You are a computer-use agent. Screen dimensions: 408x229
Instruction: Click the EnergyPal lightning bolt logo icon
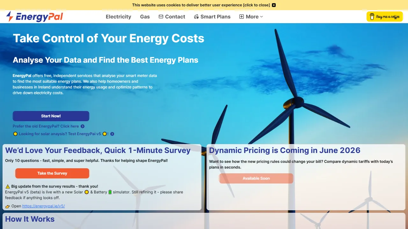pos(9,17)
